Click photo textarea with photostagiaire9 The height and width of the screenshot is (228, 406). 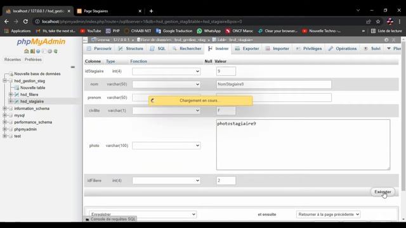click(303, 145)
